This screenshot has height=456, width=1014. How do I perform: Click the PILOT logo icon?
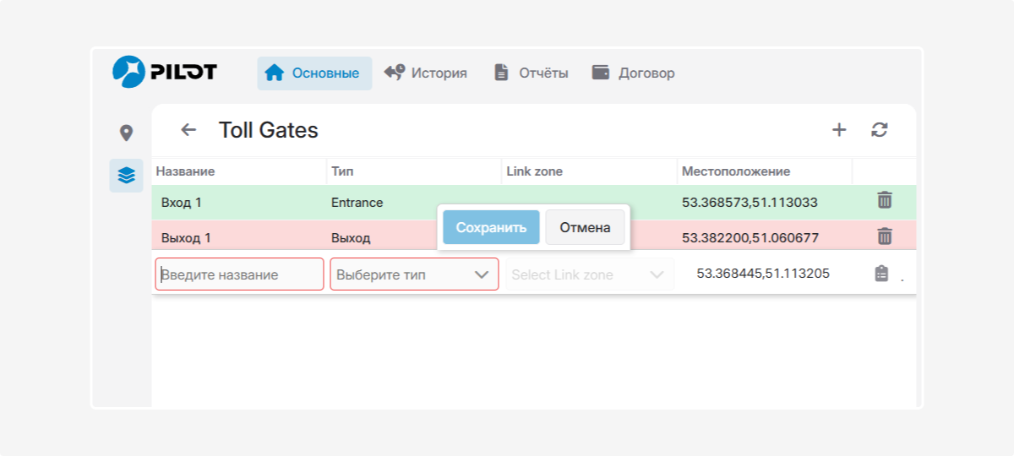pos(128,72)
